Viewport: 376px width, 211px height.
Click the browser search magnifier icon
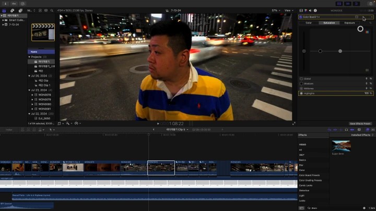pyautogui.click(x=52, y=10)
